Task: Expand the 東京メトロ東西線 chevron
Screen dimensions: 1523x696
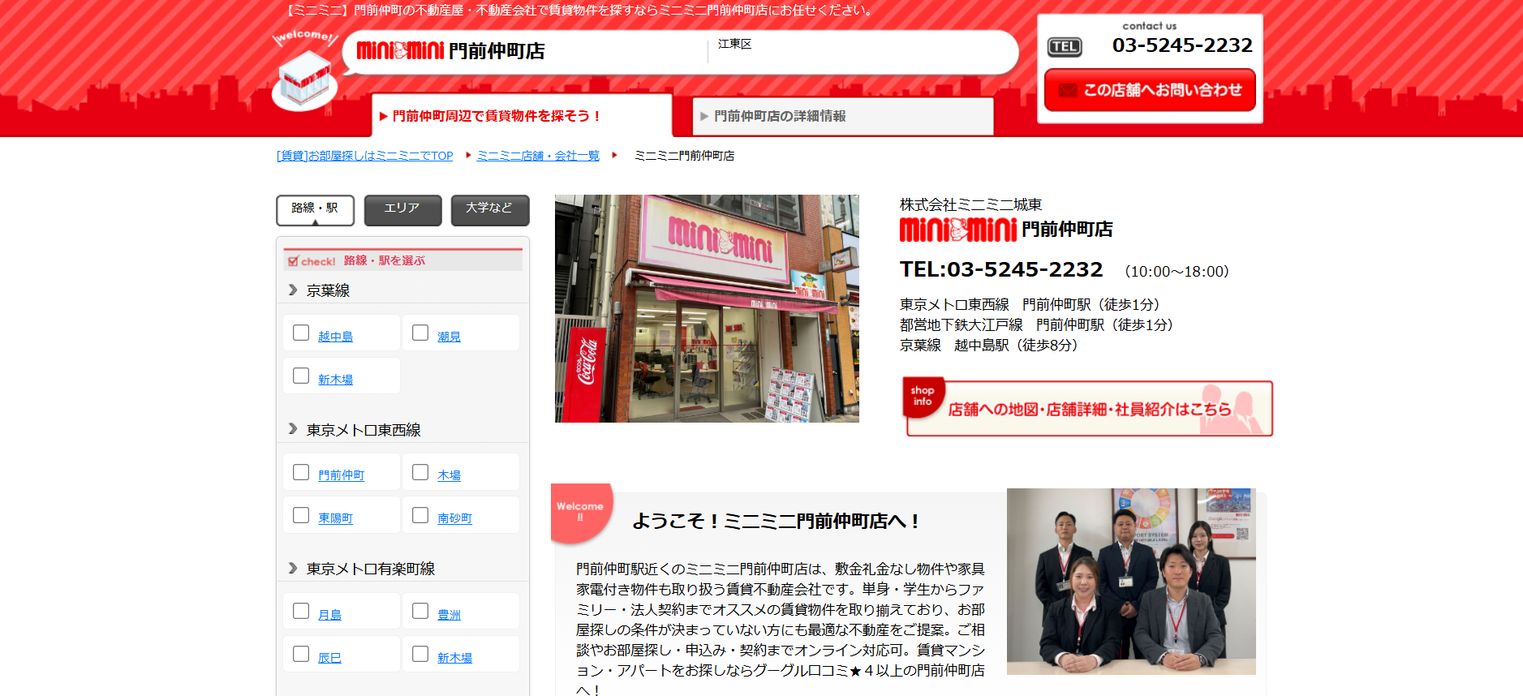Action: 293,428
